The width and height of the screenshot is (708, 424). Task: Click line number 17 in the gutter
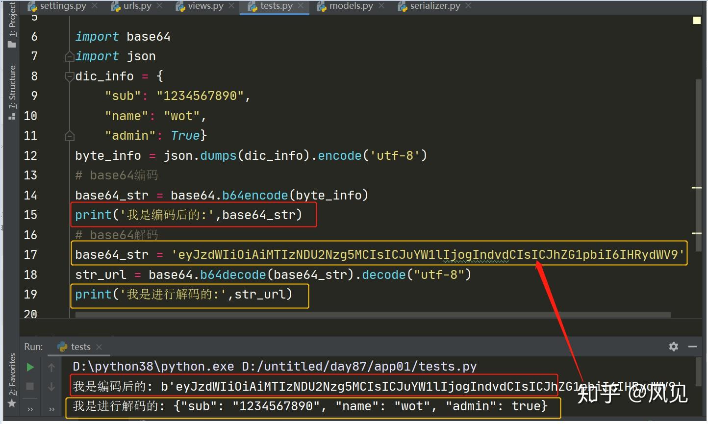(x=30, y=255)
